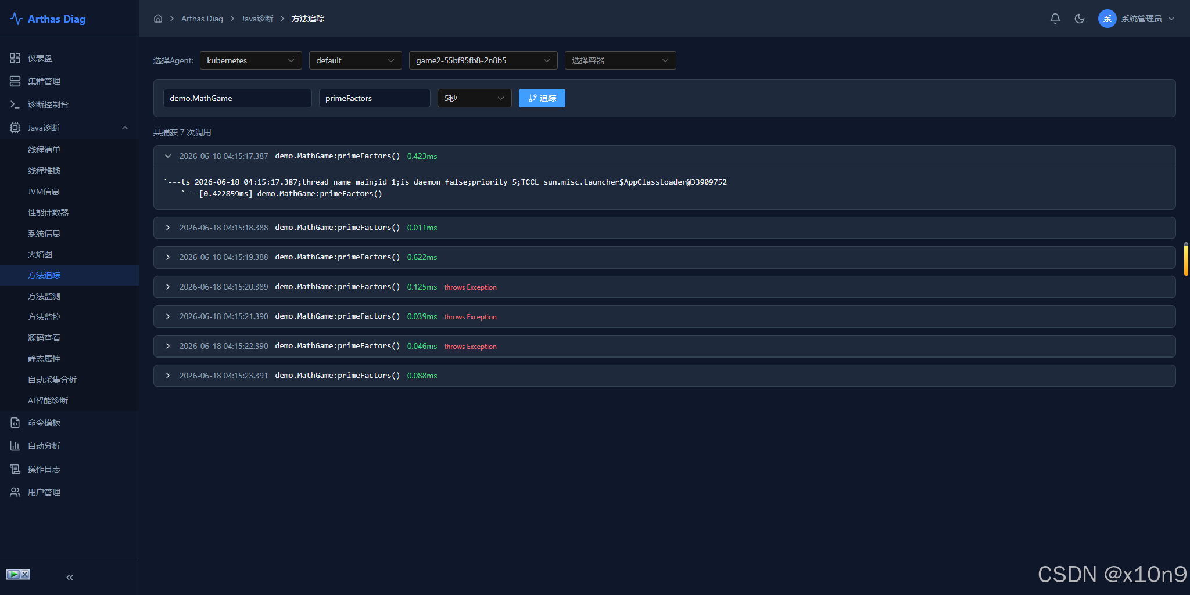Click the home breadcrumb icon
This screenshot has height=595, width=1190.
coord(158,19)
